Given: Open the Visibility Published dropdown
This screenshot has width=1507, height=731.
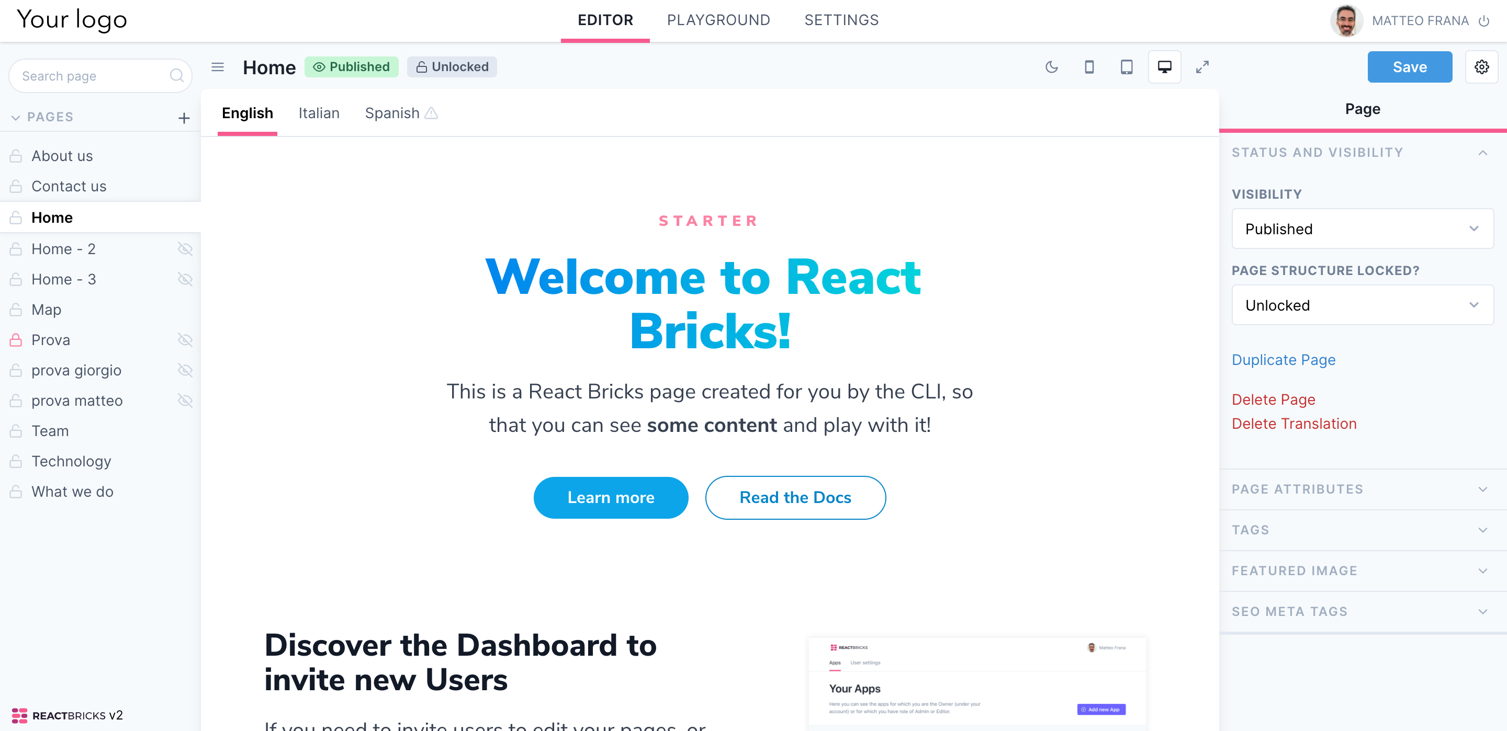Looking at the screenshot, I should [x=1362, y=229].
